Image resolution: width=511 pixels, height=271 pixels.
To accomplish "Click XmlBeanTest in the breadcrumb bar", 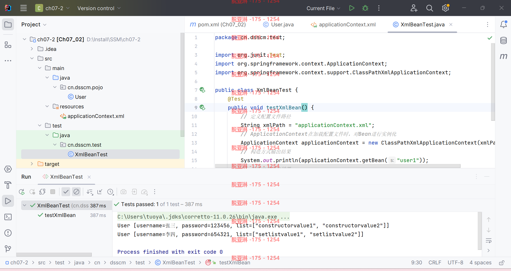I will coord(175,263).
